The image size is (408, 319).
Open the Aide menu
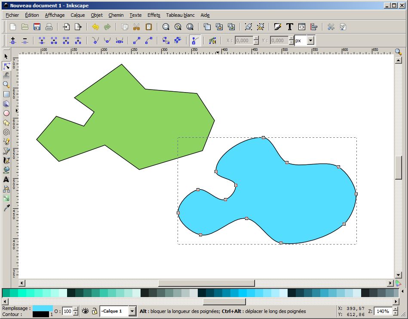(205, 15)
